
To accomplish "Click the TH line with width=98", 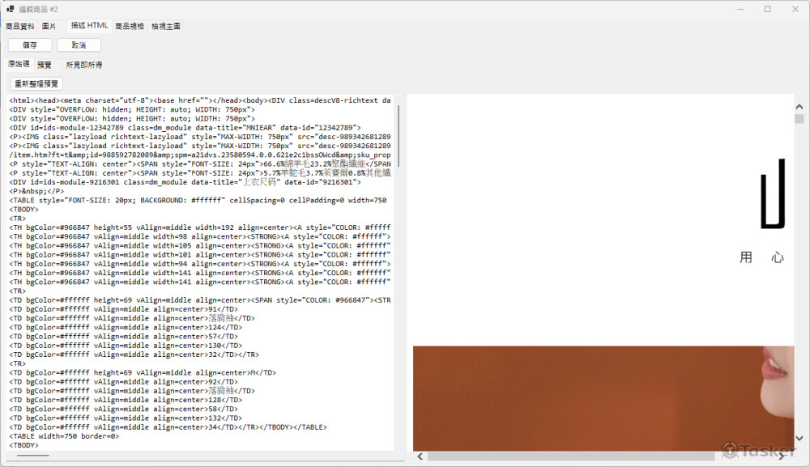I will (x=200, y=237).
